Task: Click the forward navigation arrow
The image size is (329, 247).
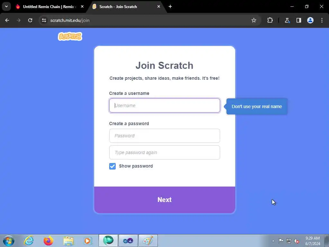Action: 19,20
